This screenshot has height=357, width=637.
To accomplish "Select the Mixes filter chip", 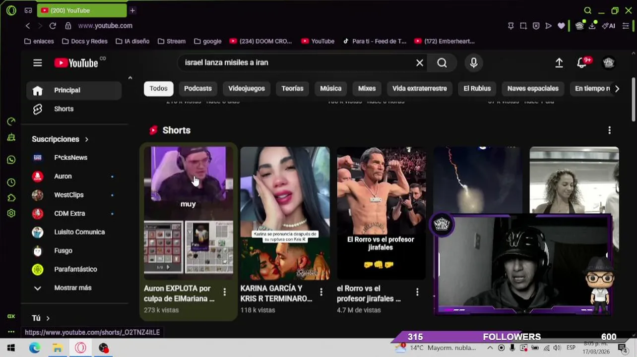I will (367, 88).
